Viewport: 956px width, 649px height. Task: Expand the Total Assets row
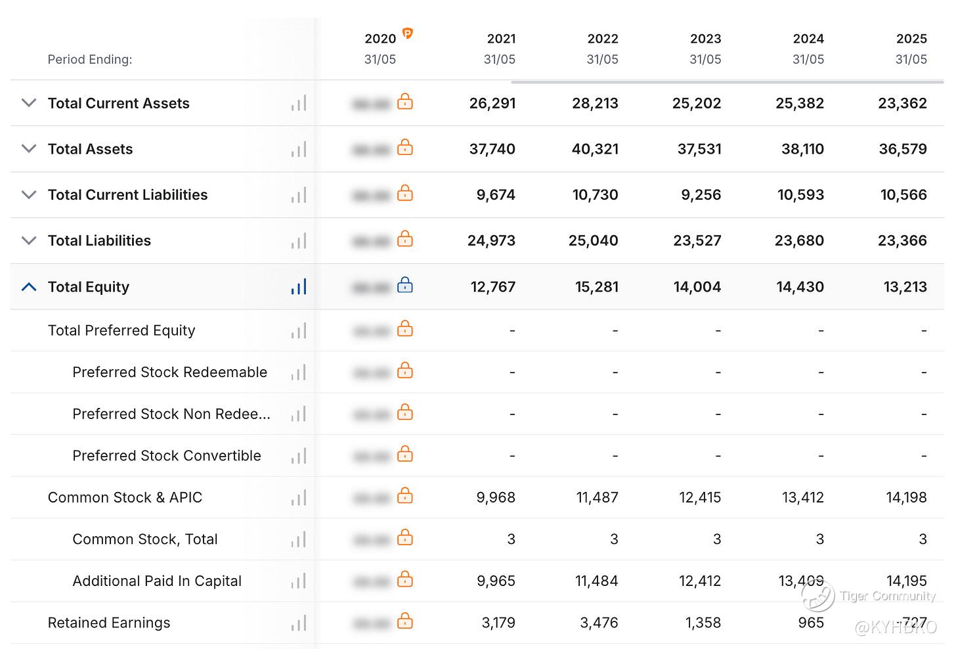(x=29, y=149)
